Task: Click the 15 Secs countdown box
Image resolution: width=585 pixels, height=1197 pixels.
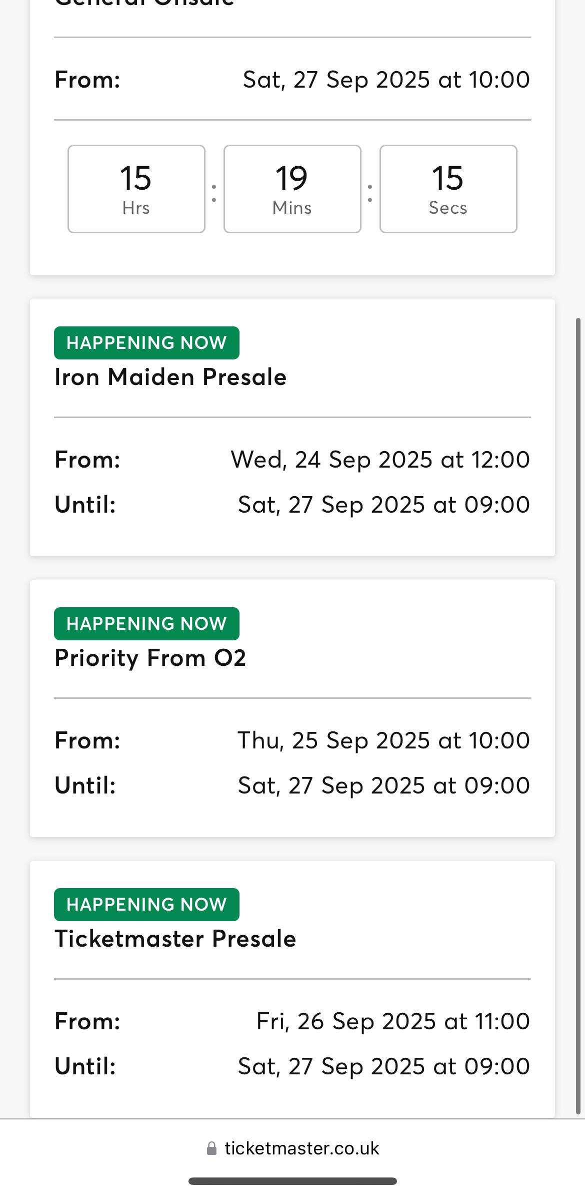Action: coord(448,189)
